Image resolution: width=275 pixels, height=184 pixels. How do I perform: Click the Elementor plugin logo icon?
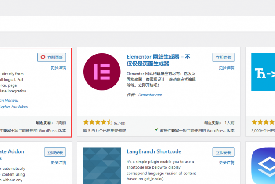101,71
